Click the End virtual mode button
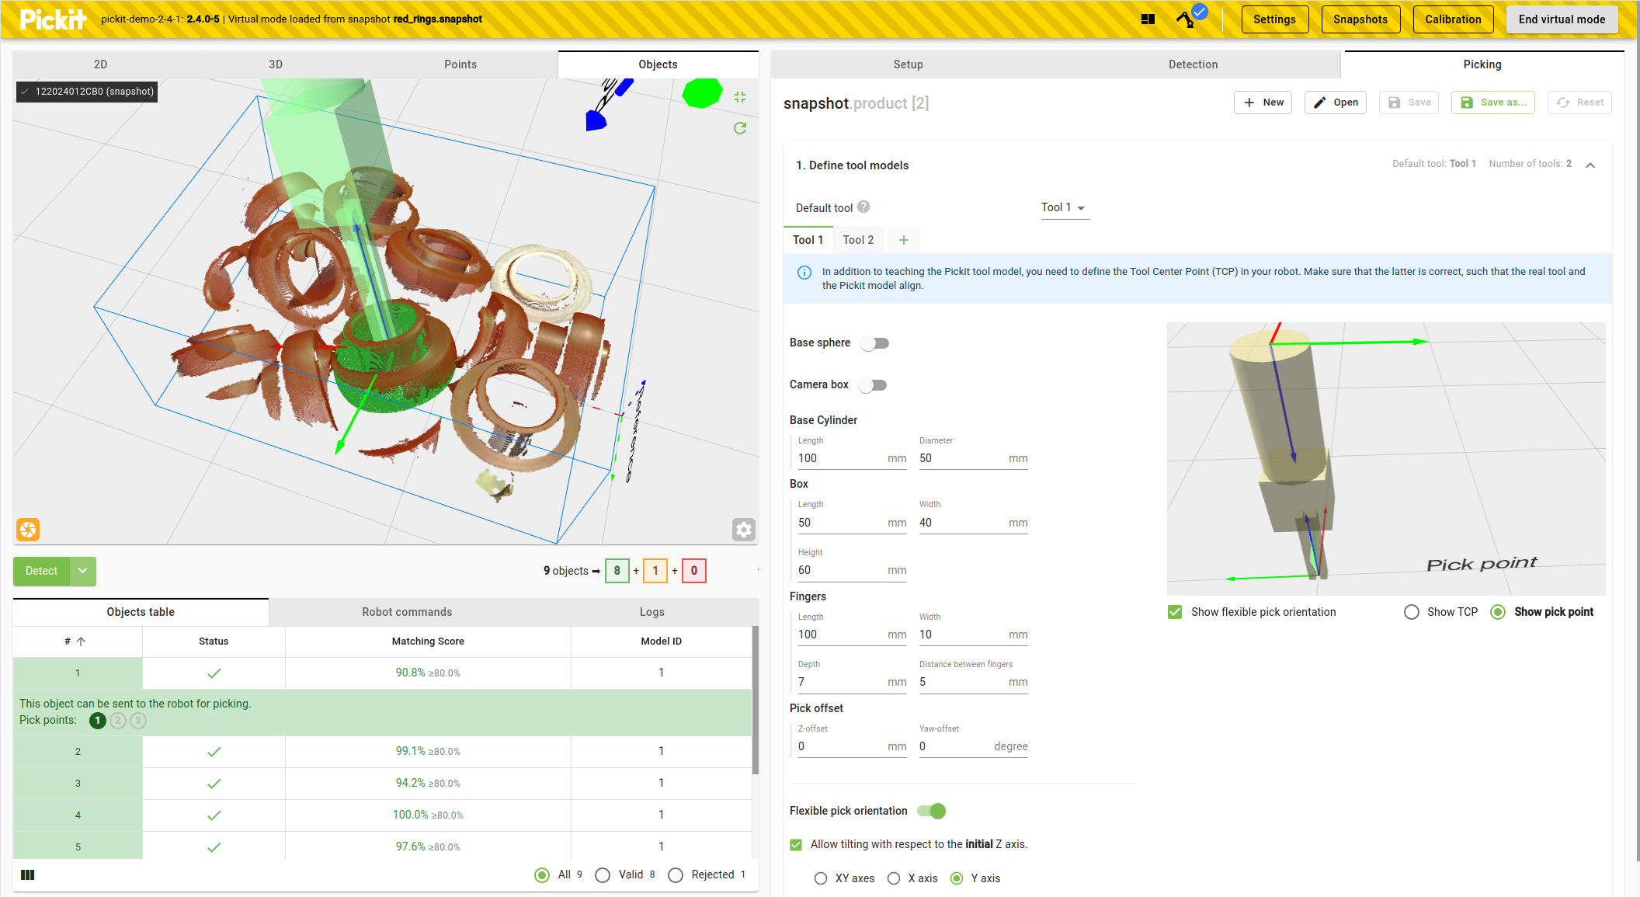 pos(1562,19)
